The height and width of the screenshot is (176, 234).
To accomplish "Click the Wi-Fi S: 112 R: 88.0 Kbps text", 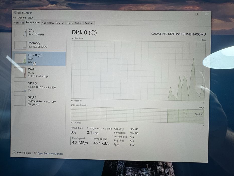I will coord(38,76).
